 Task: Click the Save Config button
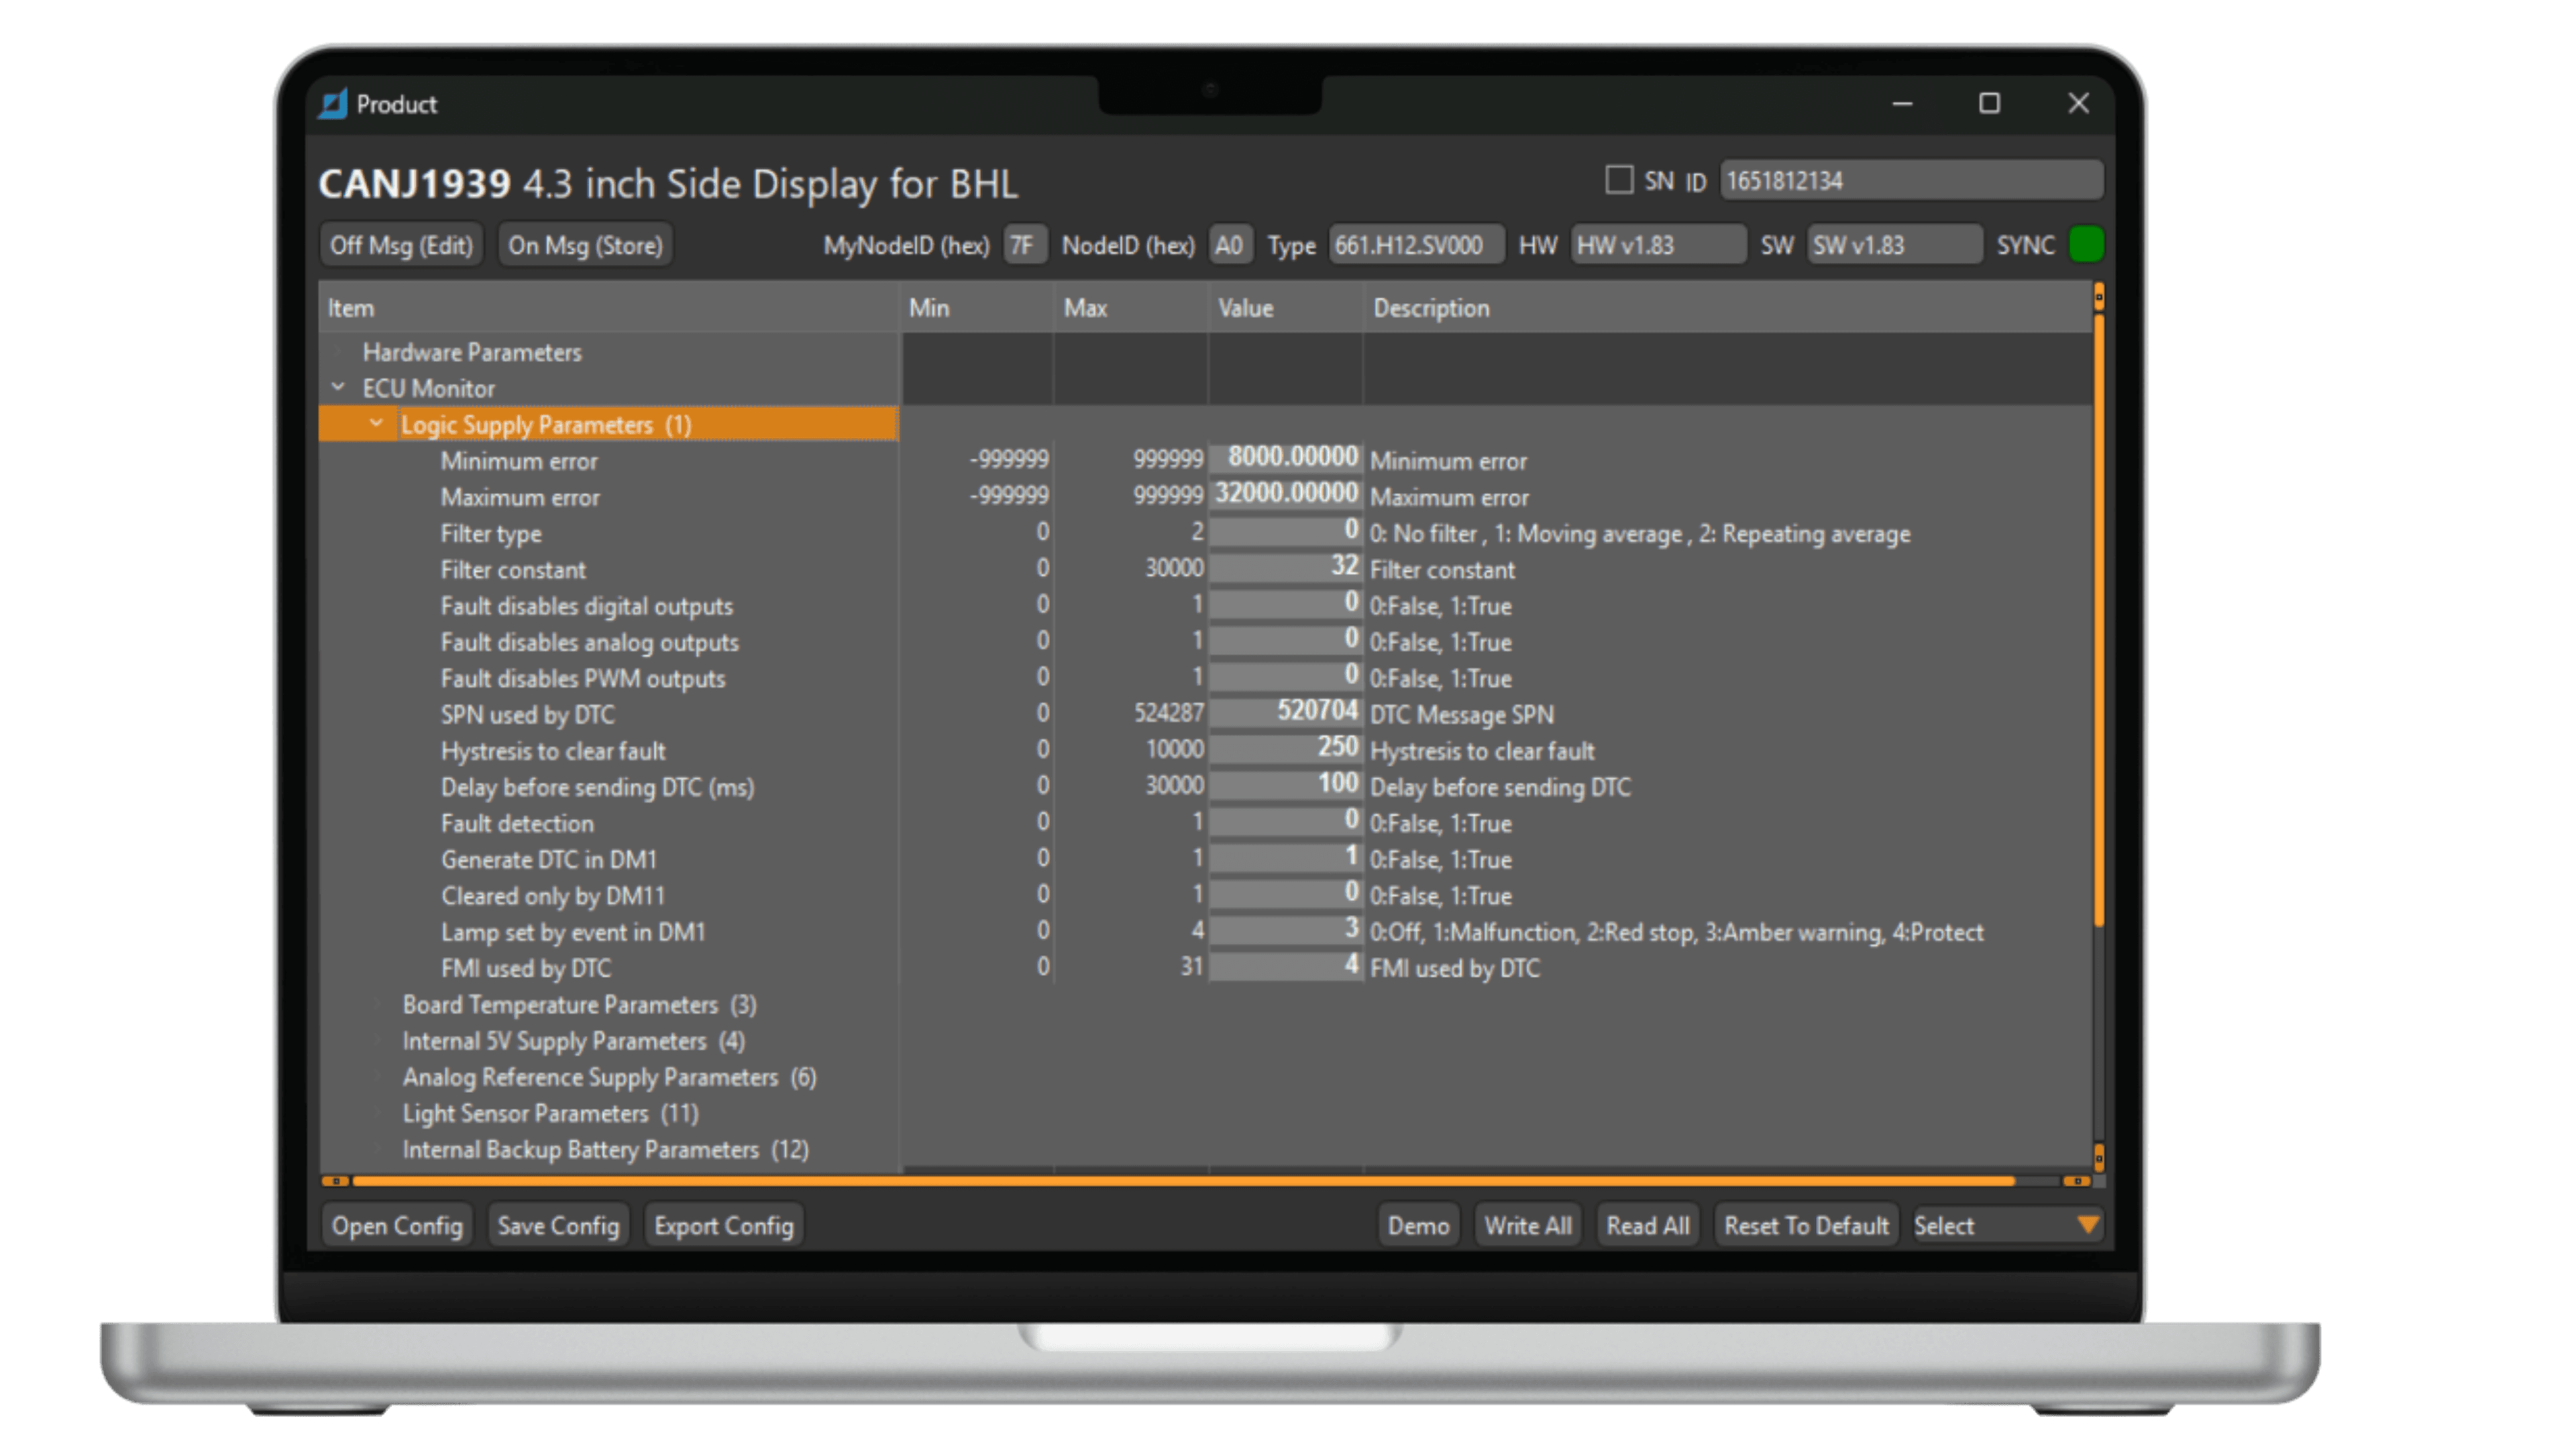(558, 1225)
